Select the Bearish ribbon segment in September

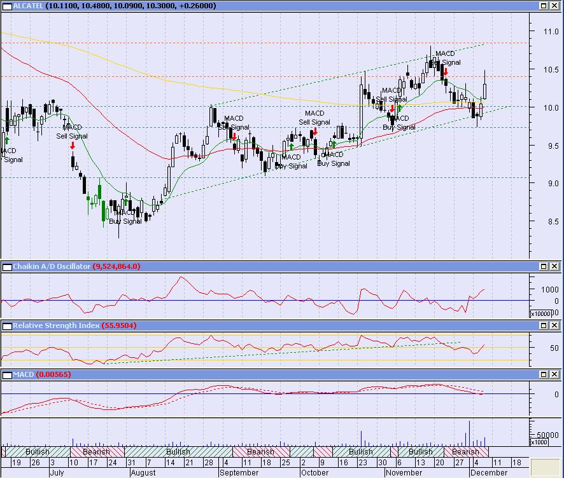pyautogui.click(x=261, y=452)
